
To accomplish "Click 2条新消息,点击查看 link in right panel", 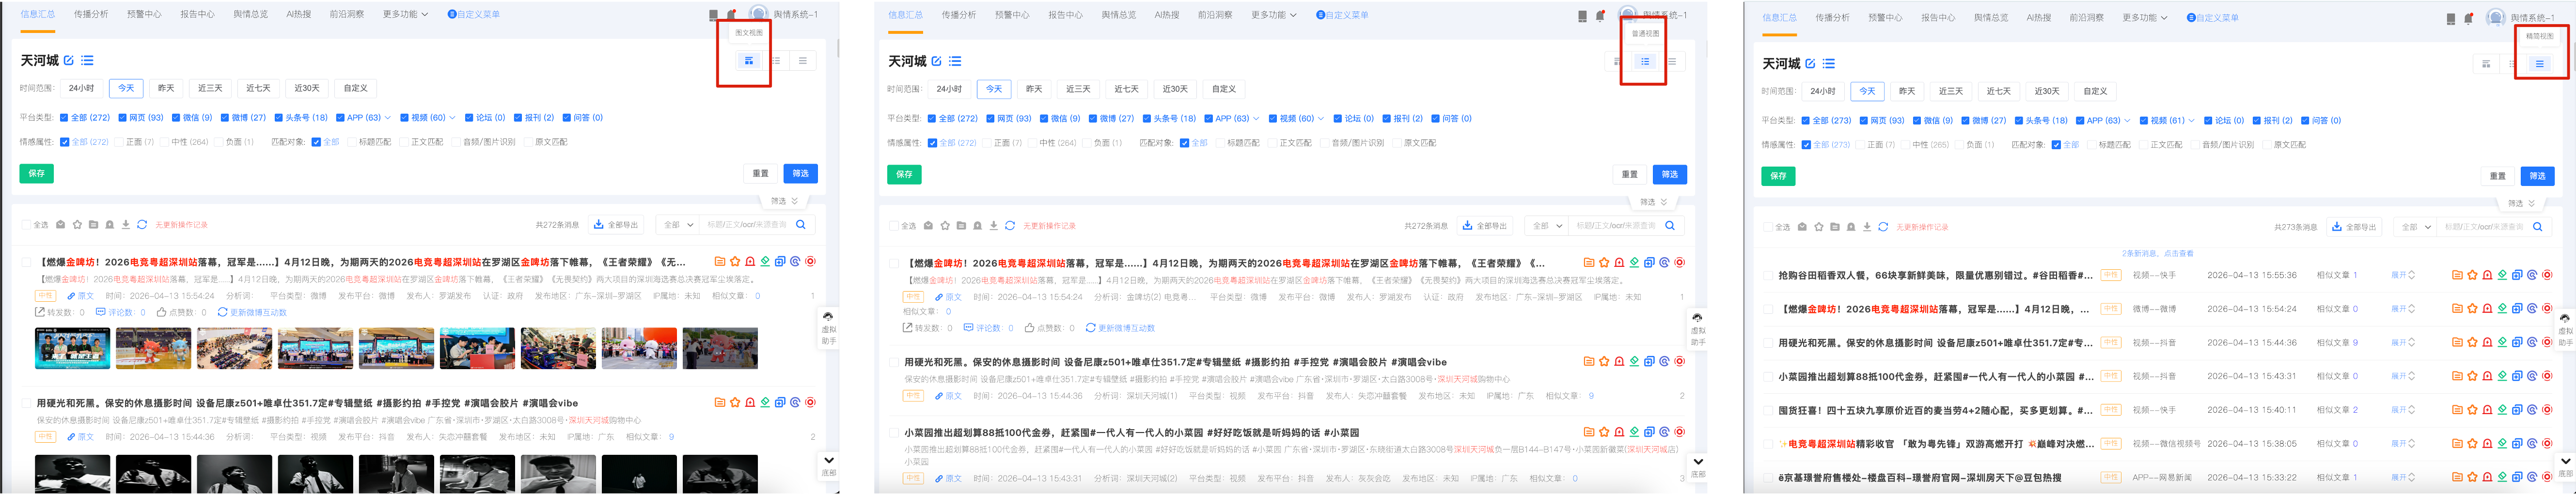I will tap(2157, 254).
